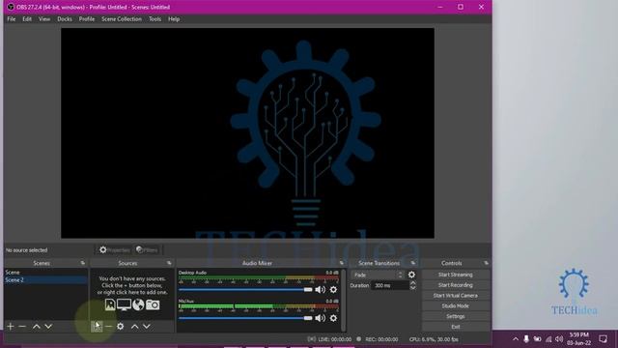Click the Filters button
The image size is (618, 348).
[147, 249]
